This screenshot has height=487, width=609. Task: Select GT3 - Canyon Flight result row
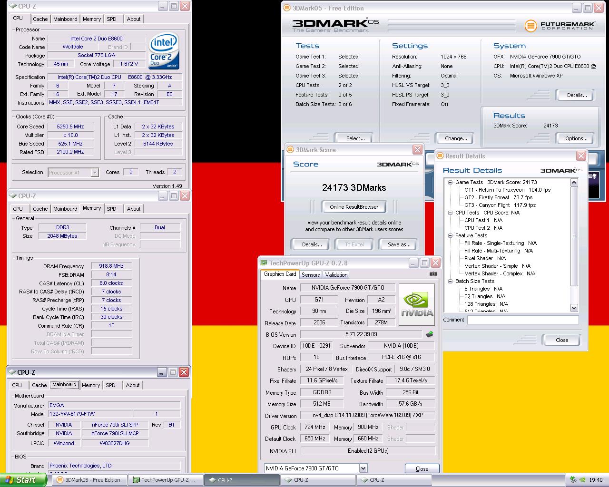[500, 205]
